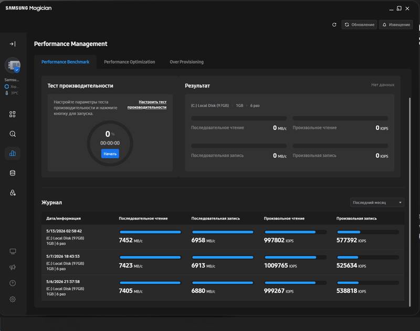
Task: Switch to Performance Optimization tab
Action: click(x=129, y=62)
